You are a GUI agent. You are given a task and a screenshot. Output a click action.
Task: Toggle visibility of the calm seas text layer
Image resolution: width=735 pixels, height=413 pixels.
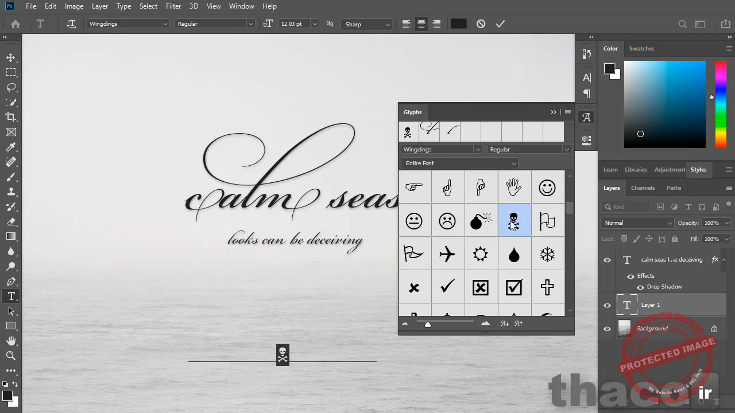coord(607,260)
